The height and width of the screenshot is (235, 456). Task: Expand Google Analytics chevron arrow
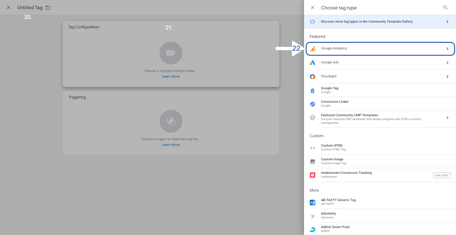coord(447,49)
